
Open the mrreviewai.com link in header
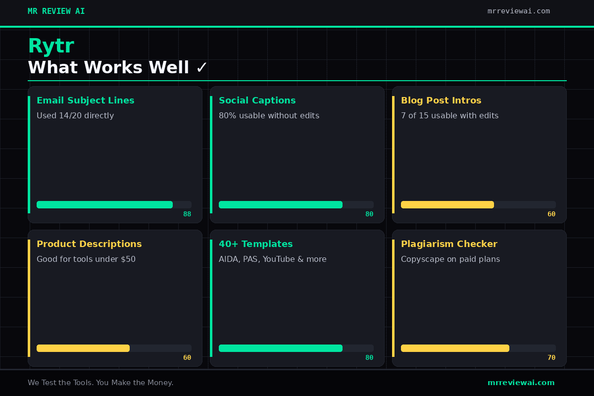pyautogui.click(x=519, y=11)
